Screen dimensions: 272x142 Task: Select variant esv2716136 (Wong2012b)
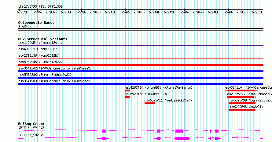[x=39, y=55]
